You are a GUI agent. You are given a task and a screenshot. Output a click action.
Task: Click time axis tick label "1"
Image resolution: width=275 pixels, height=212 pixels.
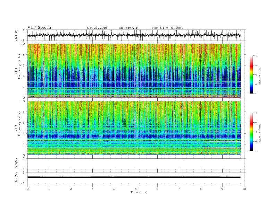click(49, 189)
